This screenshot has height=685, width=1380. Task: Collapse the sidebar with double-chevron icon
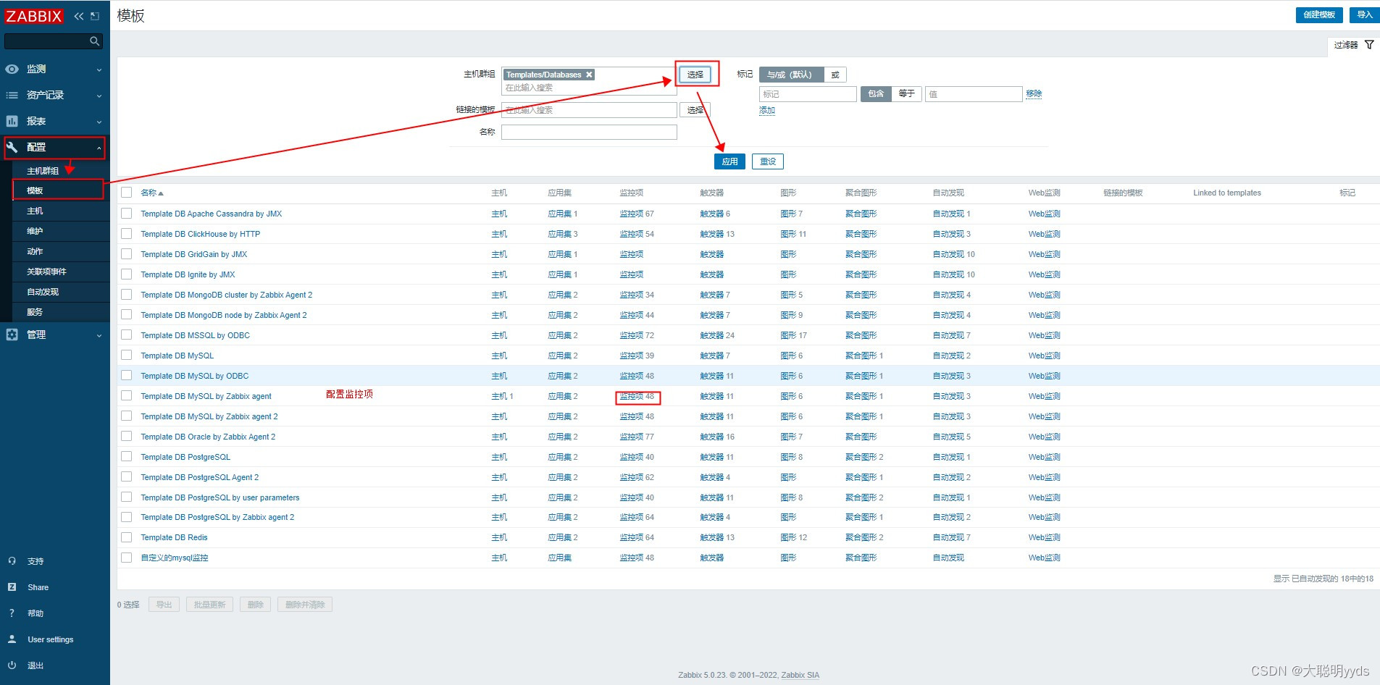(x=79, y=16)
